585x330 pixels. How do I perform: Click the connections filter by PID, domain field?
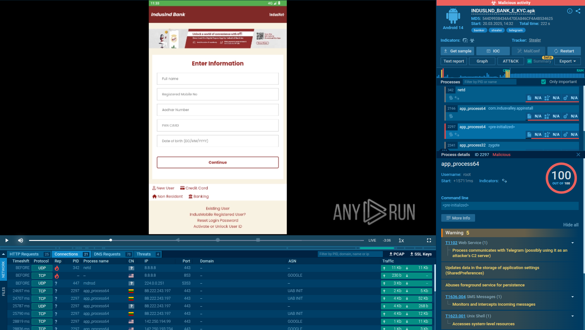pos(350,254)
